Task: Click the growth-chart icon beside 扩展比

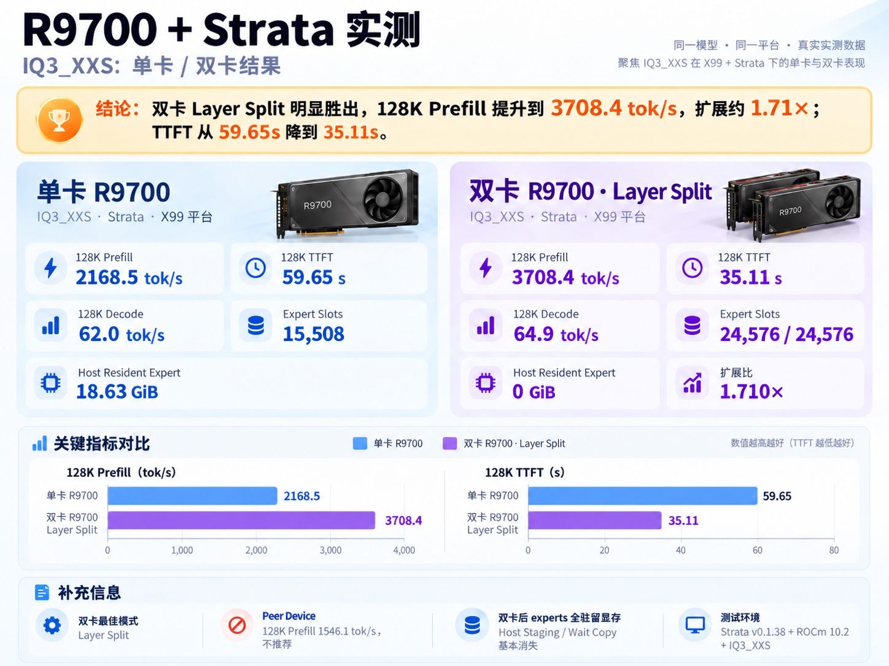Action: 692,383
